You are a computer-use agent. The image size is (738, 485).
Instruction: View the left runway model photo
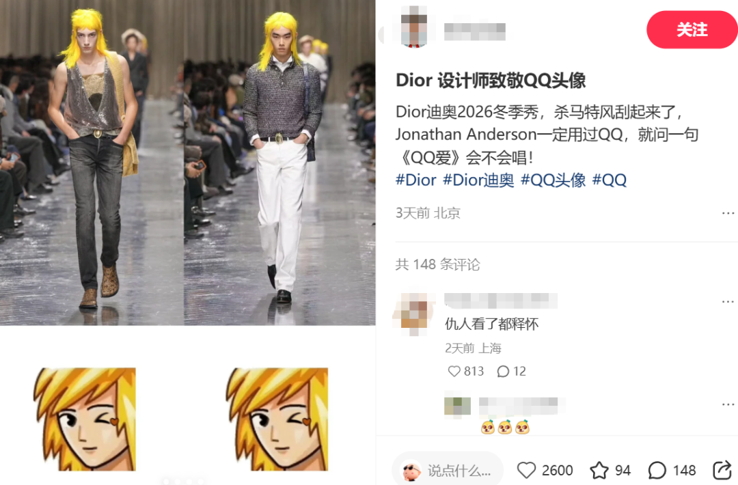[x=92, y=163]
